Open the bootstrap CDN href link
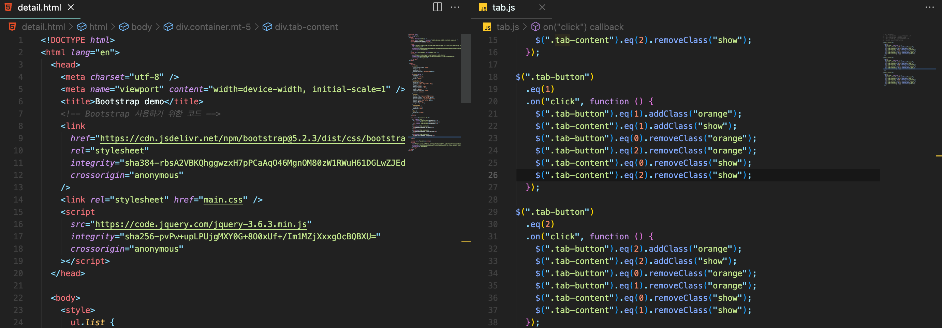942x328 pixels. [x=252, y=138]
